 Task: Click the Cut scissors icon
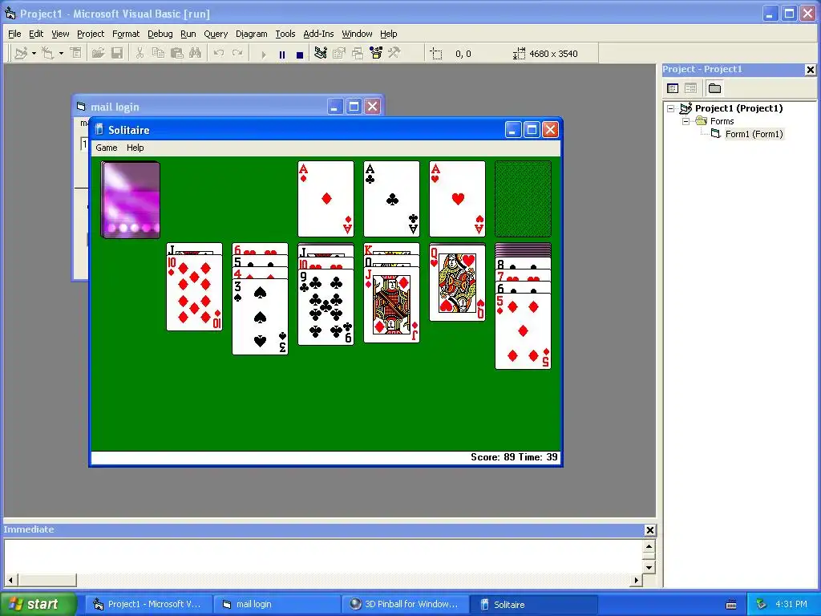tap(140, 54)
